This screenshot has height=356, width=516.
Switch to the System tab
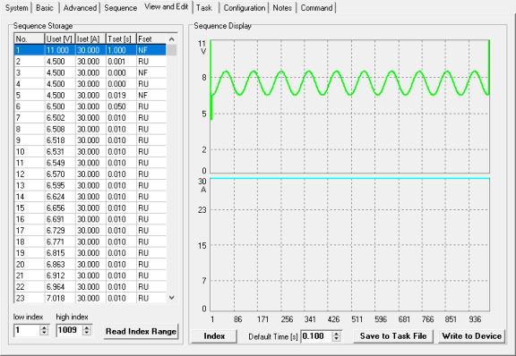pos(16,7)
